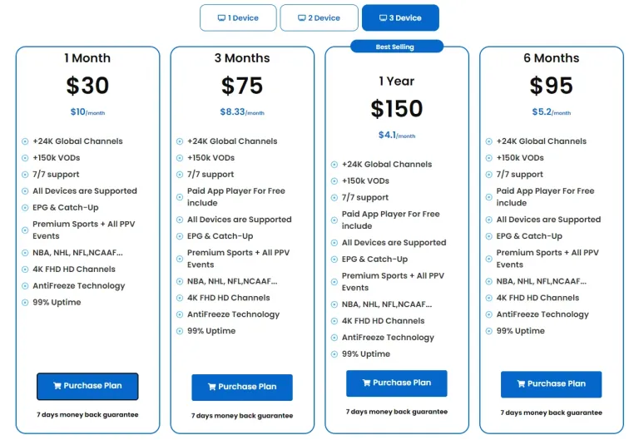This screenshot has height=440, width=639.
Task: Click cart icon on 1 Month purchase button
Action: pos(57,386)
